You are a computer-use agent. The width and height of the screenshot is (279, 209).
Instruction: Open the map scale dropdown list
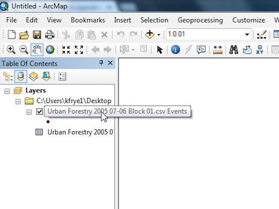[247, 34]
